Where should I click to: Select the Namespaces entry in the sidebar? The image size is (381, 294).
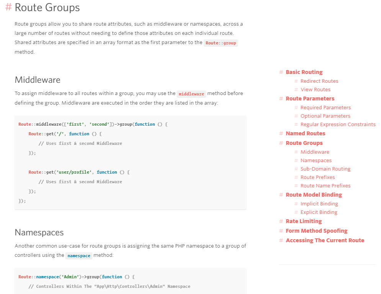316,160
